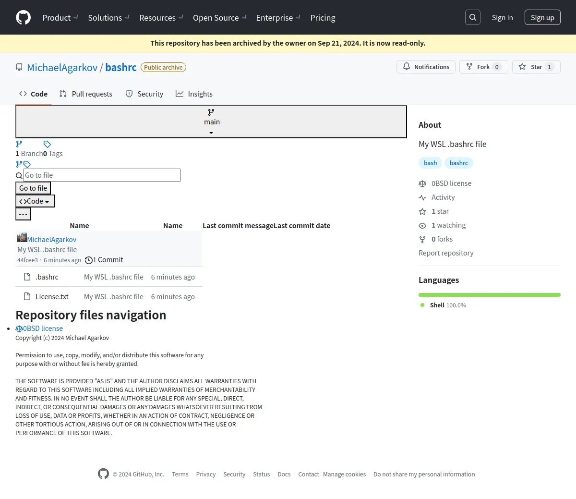The width and height of the screenshot is (576, 499).
Task: Open the three-dots more options menu
Action: 23,214
